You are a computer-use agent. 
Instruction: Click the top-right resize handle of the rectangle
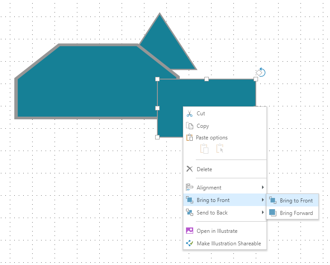[256, 79]
